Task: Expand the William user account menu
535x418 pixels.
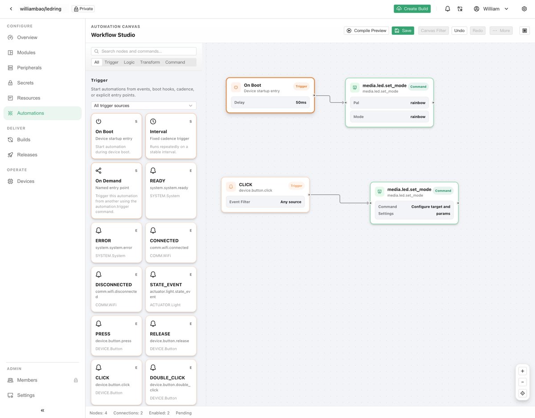Action: 491,9
